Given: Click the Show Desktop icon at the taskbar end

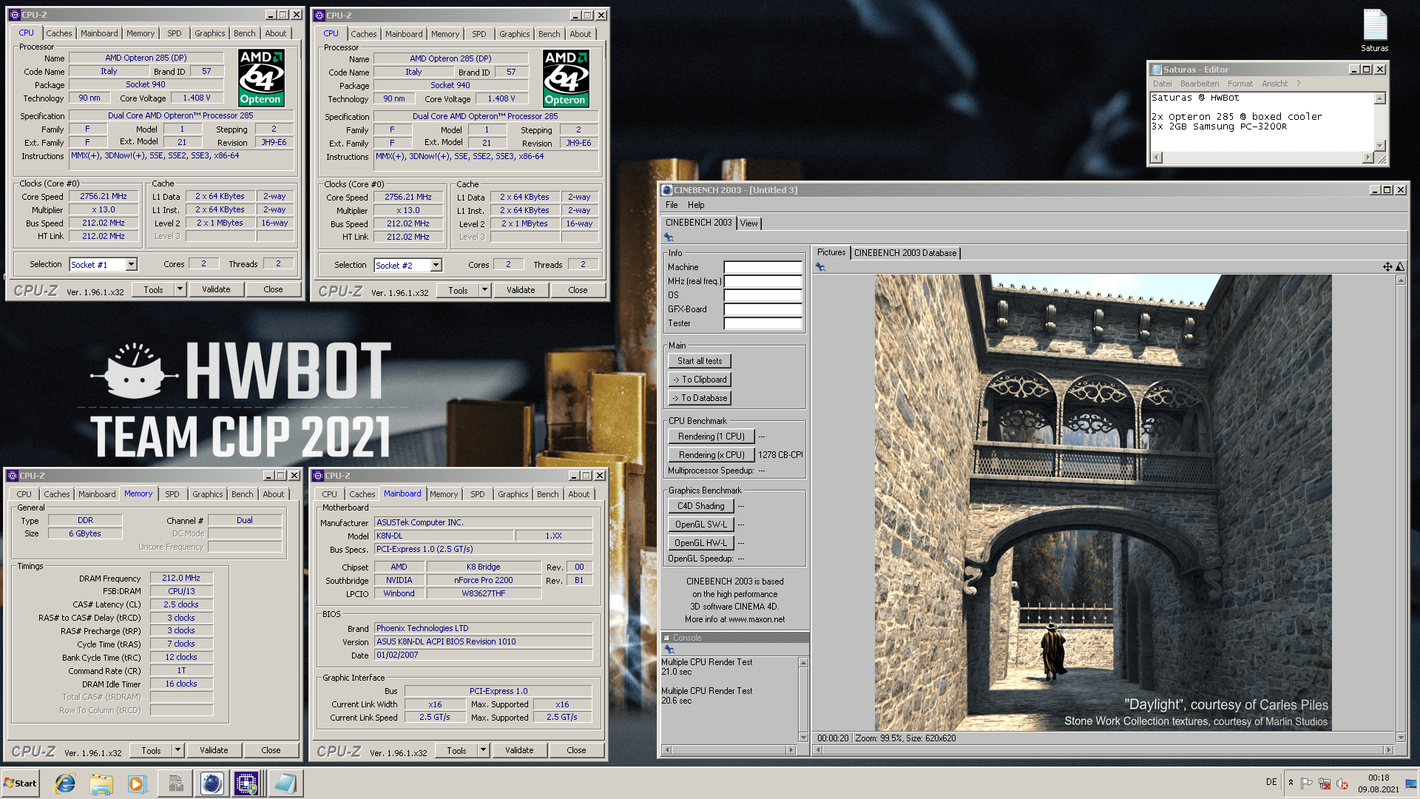Looking at the screenshot, I should click(x=1412, y=783).
